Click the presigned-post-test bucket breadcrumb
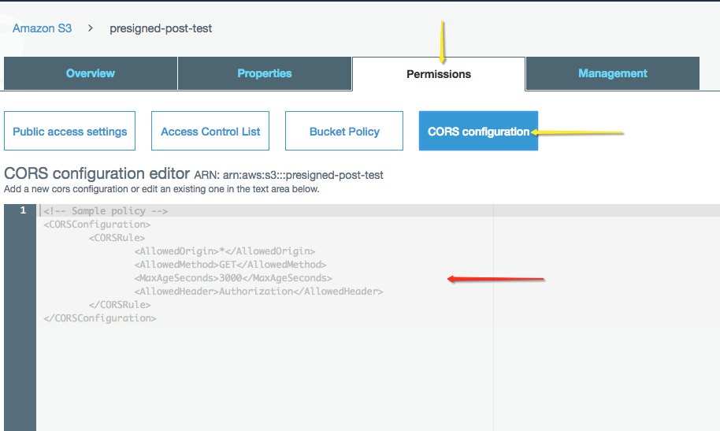 161,28
